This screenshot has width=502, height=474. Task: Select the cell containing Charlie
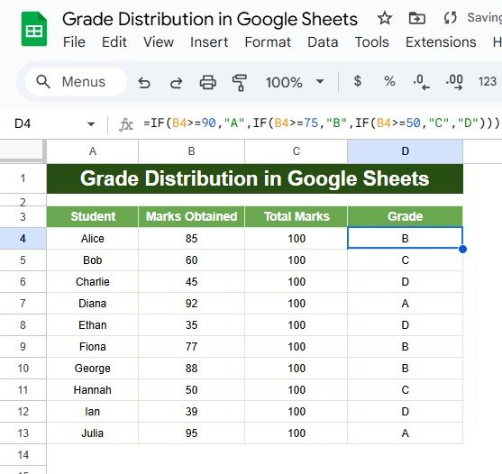tap(93, 282)
